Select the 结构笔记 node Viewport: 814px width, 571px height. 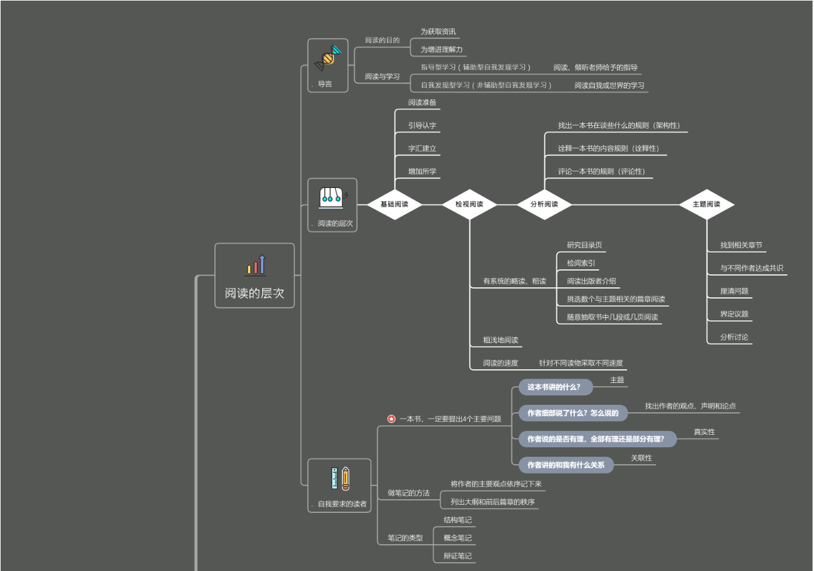(x=458, y=520)
